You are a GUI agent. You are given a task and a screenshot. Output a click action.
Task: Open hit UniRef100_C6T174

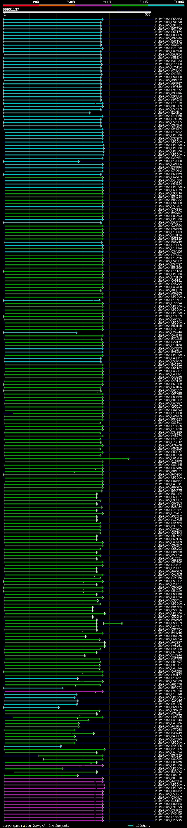168,32
